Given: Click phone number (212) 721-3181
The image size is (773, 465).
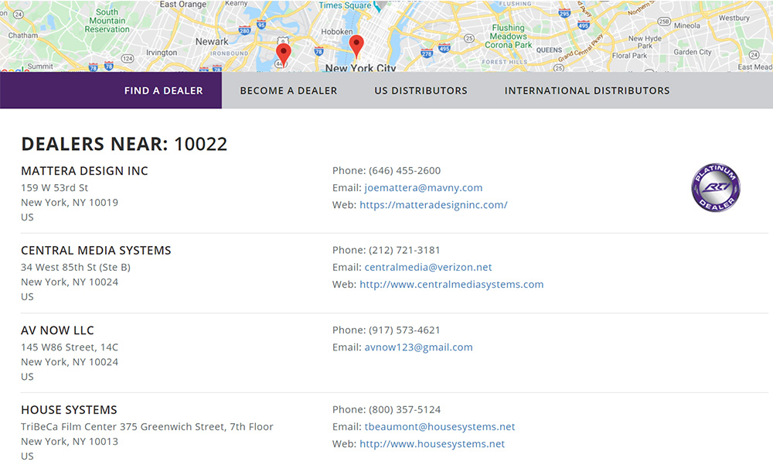Looking at the screenshot, I should pyautogui.click(x=404, y=250).
